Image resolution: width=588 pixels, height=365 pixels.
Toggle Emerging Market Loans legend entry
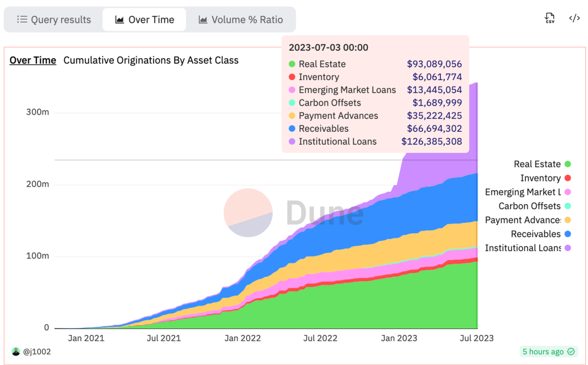[x=528, y=192]
